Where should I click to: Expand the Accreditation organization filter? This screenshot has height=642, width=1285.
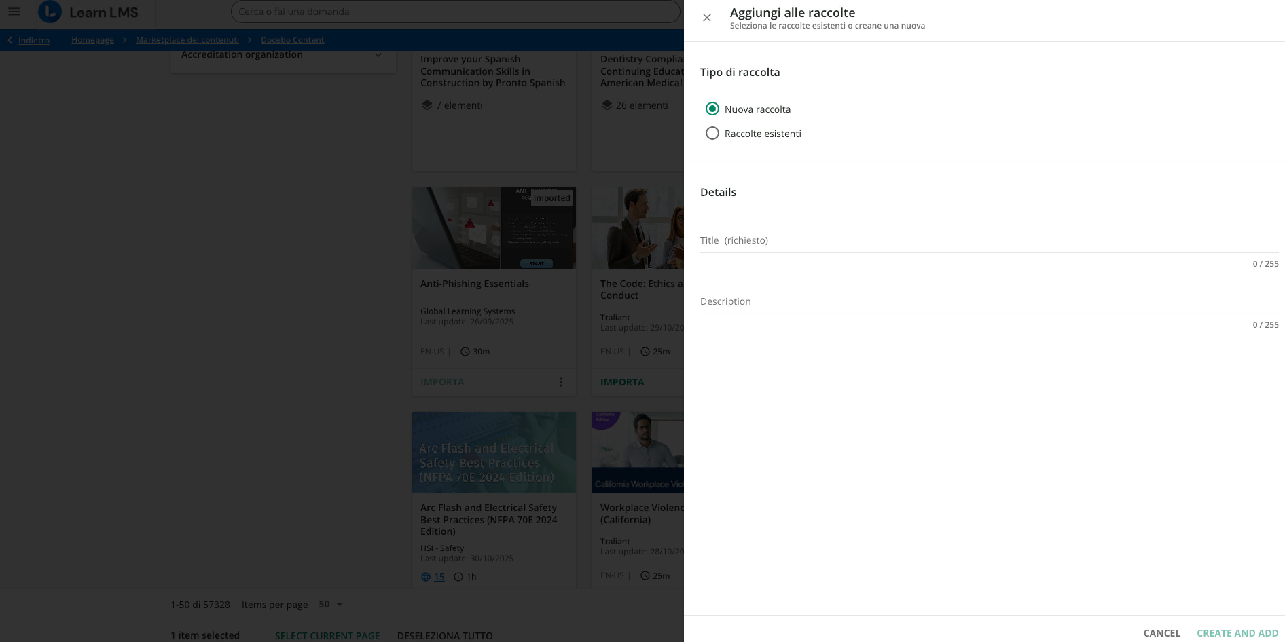click(378, 55)
